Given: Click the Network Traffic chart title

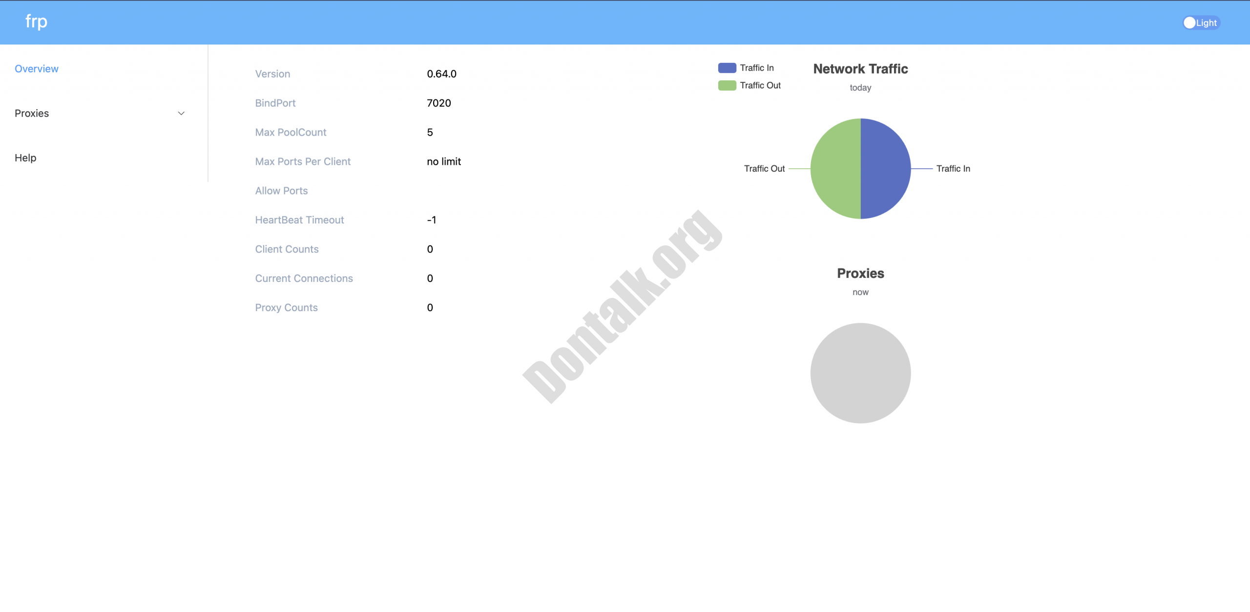Looking at the screenshot, I should [x=860, y=69].
